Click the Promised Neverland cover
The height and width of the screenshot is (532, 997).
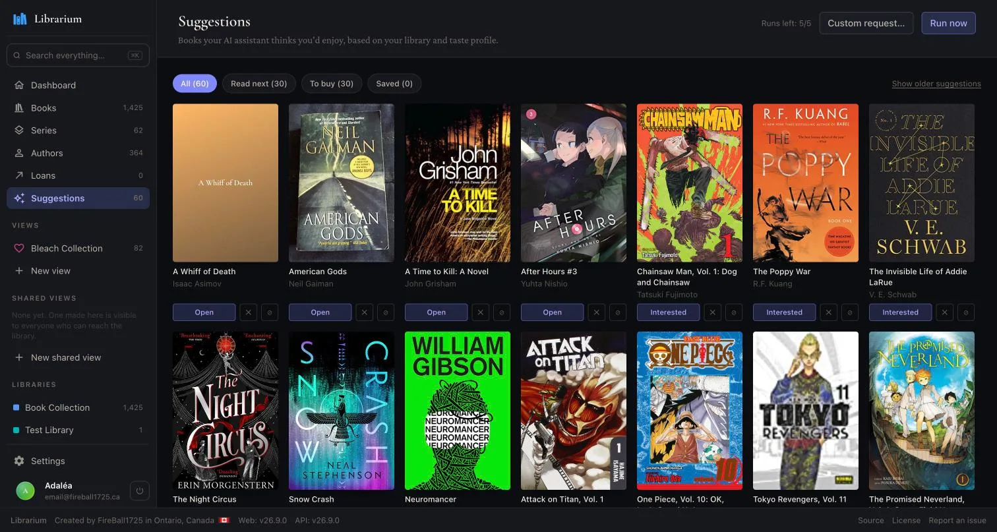tap(922, 411)
